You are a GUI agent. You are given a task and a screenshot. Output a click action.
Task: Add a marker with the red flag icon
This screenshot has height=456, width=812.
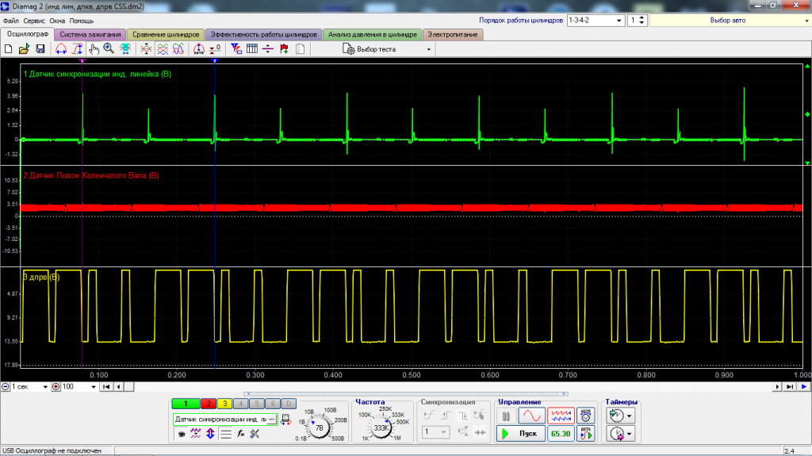[x=285, y=49]
